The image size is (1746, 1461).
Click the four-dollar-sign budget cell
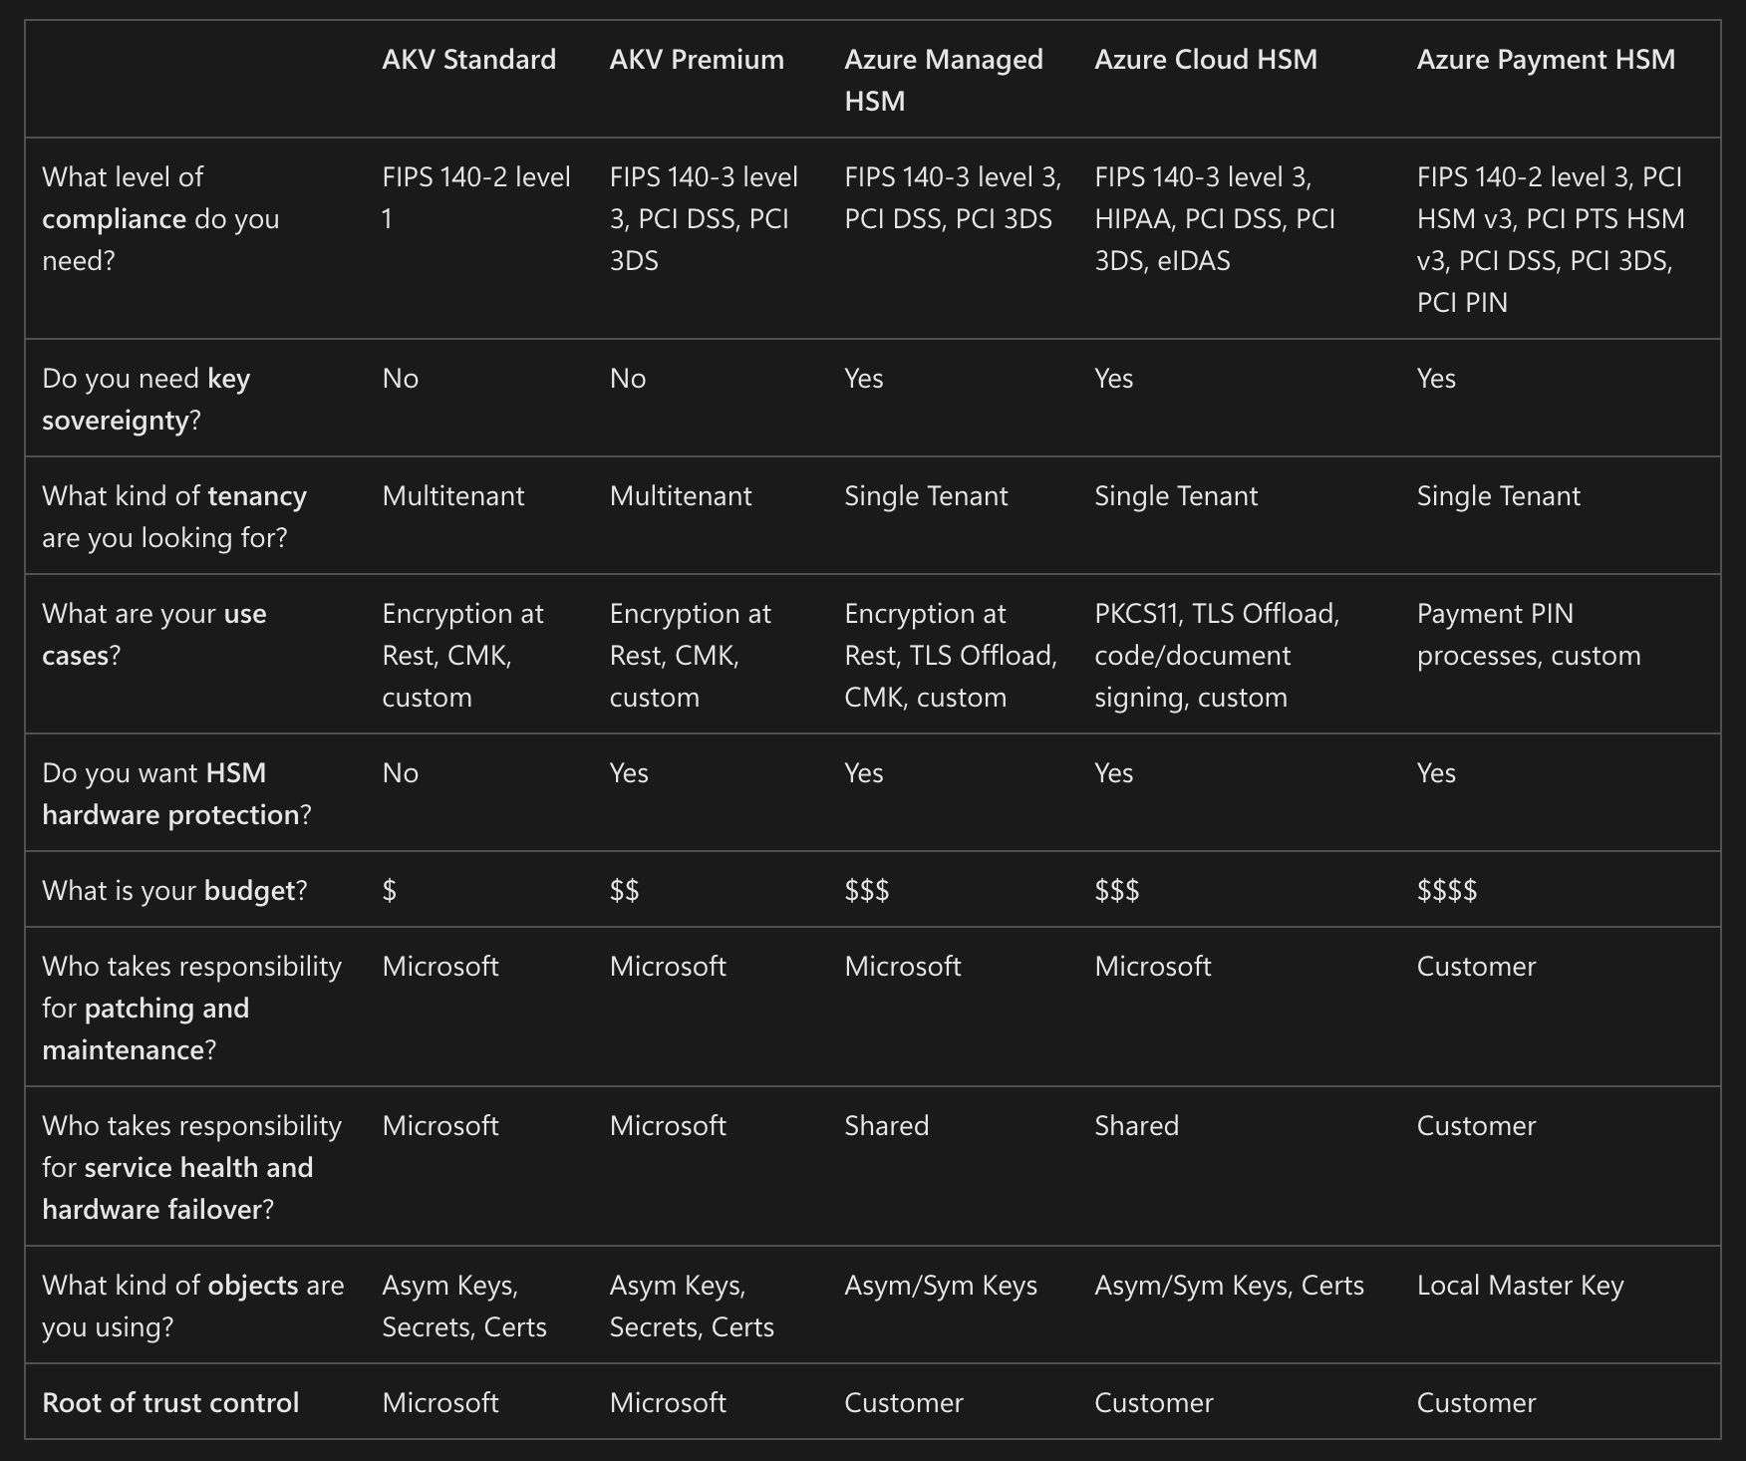coord(1446,890)
